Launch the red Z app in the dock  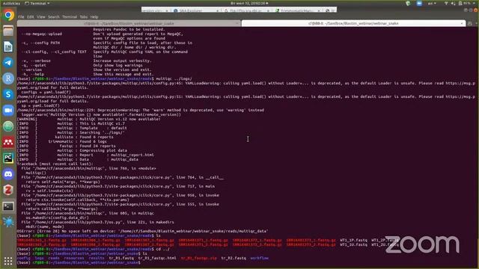(x=8, y=190)
